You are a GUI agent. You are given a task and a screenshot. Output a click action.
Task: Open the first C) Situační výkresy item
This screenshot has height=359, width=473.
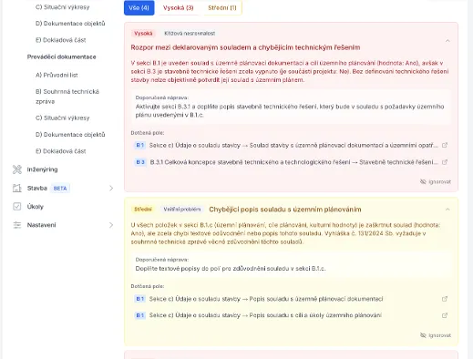point(63,7)
